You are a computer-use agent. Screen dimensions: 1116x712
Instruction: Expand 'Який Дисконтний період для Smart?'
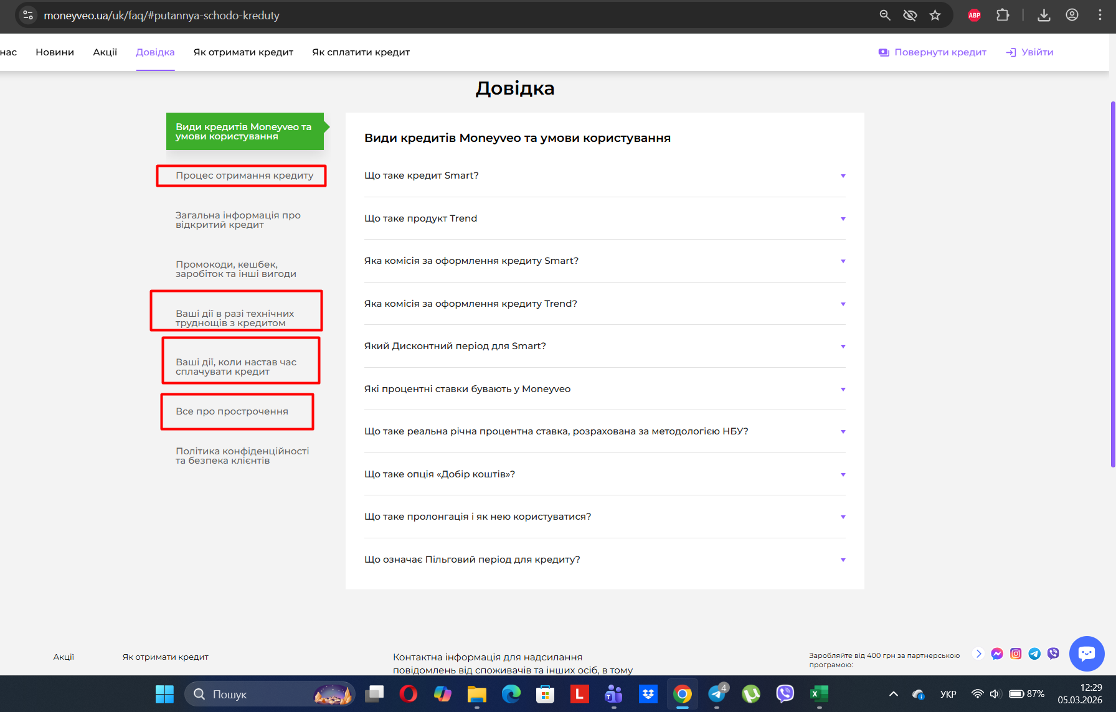[605, 347]
